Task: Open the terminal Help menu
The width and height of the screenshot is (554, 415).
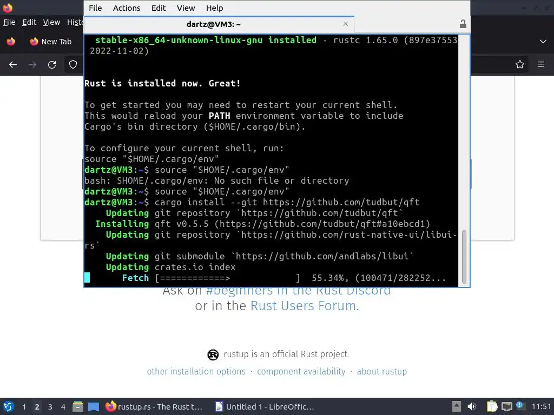Action: coord(214,8)
